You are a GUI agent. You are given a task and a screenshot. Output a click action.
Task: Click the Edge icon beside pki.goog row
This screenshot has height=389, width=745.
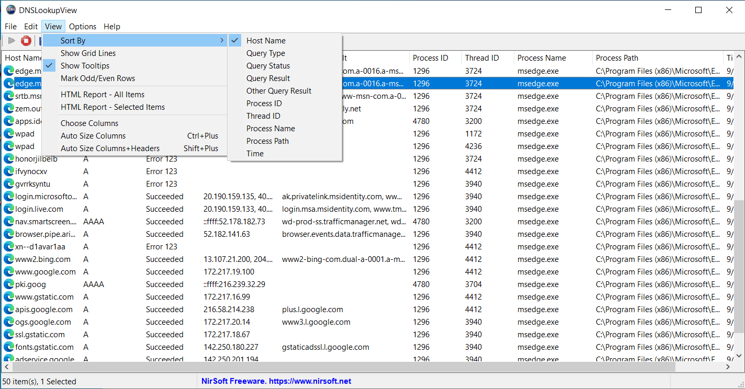pyautogui.click(x=9, y=284)
